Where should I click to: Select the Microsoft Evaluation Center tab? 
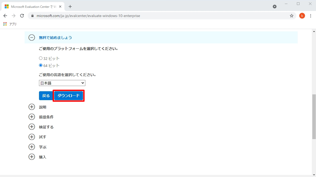pos(34,7)
